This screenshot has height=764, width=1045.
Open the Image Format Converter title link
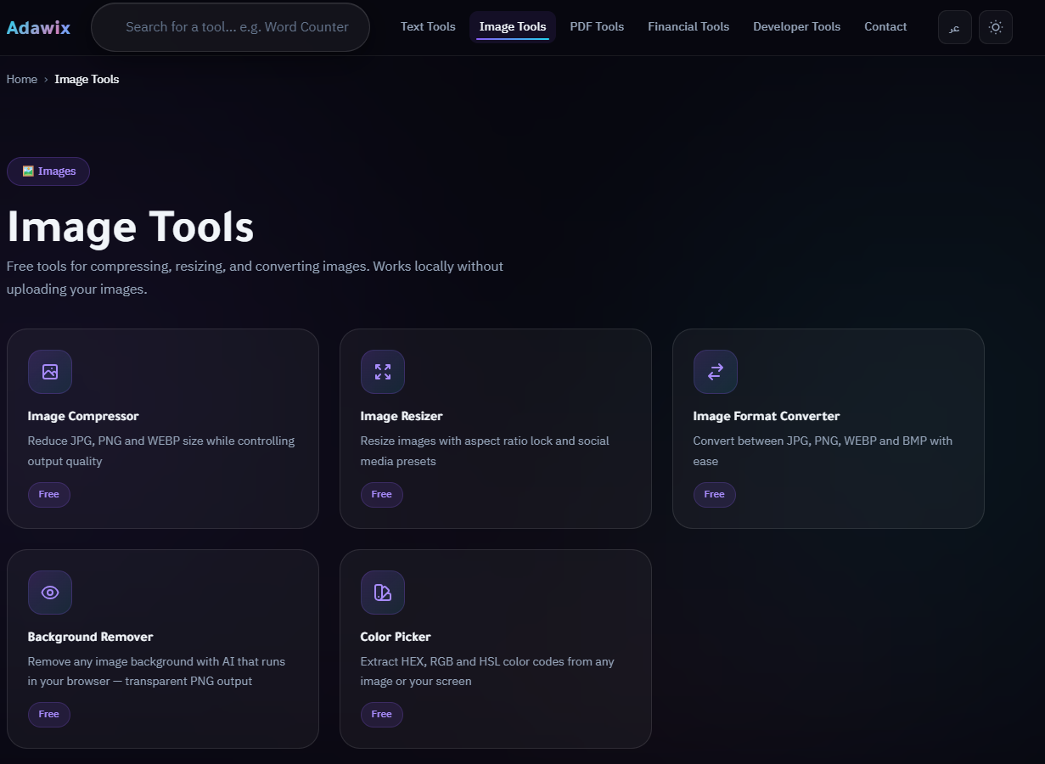coord(767,416)
